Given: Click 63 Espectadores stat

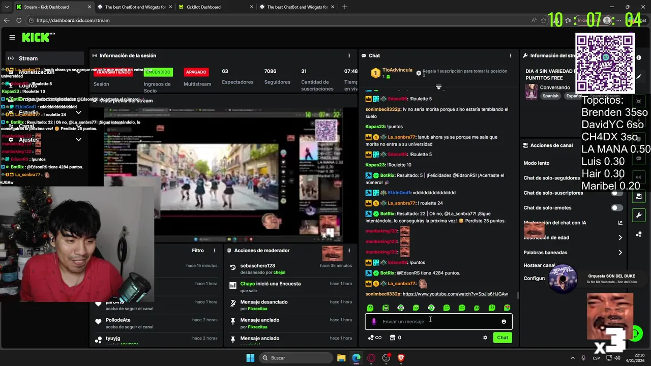Looking at the screenshot, I should point(238,77).
